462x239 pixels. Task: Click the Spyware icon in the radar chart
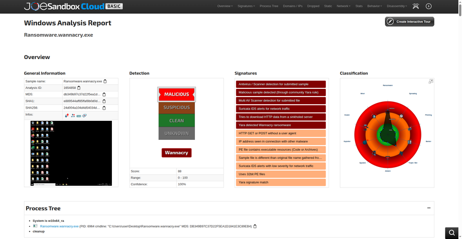(x=374, y=153)
